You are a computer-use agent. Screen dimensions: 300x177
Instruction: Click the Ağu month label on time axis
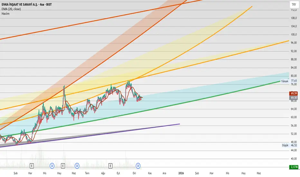pyautogui.click(x=103, y=173)
